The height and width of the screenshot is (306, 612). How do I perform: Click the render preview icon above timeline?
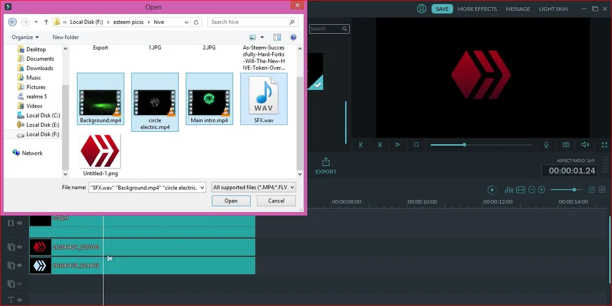492,190
